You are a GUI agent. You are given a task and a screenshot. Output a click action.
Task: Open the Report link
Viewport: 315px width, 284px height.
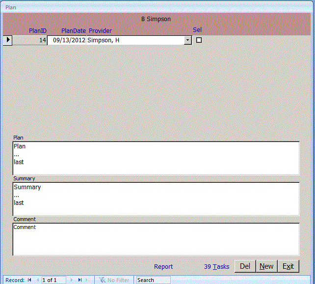tap(163, 266)
